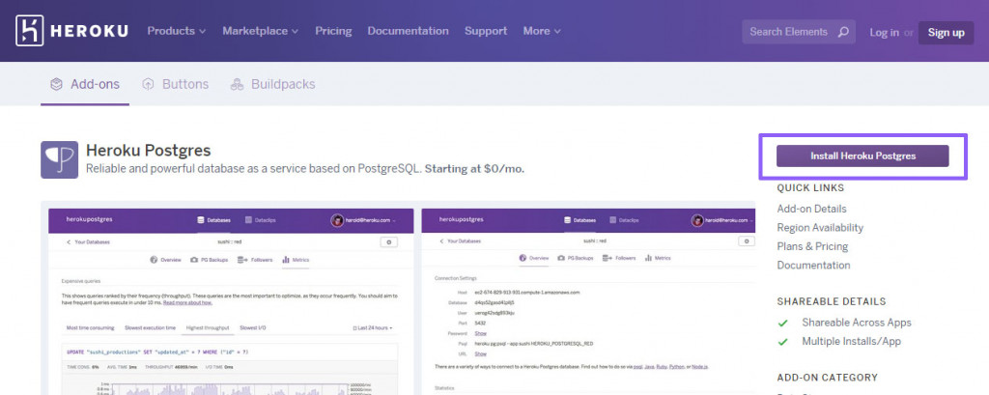Click the HEROKU wordmark text
This screenshot has width=989, height=395.
pos(89,31)
